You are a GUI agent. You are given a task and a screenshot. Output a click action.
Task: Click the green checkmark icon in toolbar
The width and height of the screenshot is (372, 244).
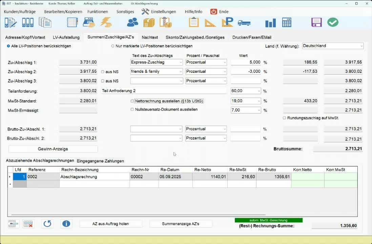coord(333,22)
